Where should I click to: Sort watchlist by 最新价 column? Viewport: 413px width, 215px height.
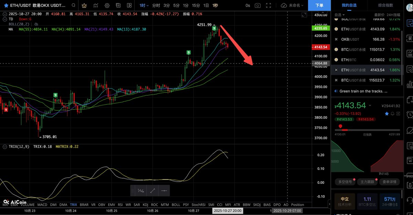pos(379,15)
